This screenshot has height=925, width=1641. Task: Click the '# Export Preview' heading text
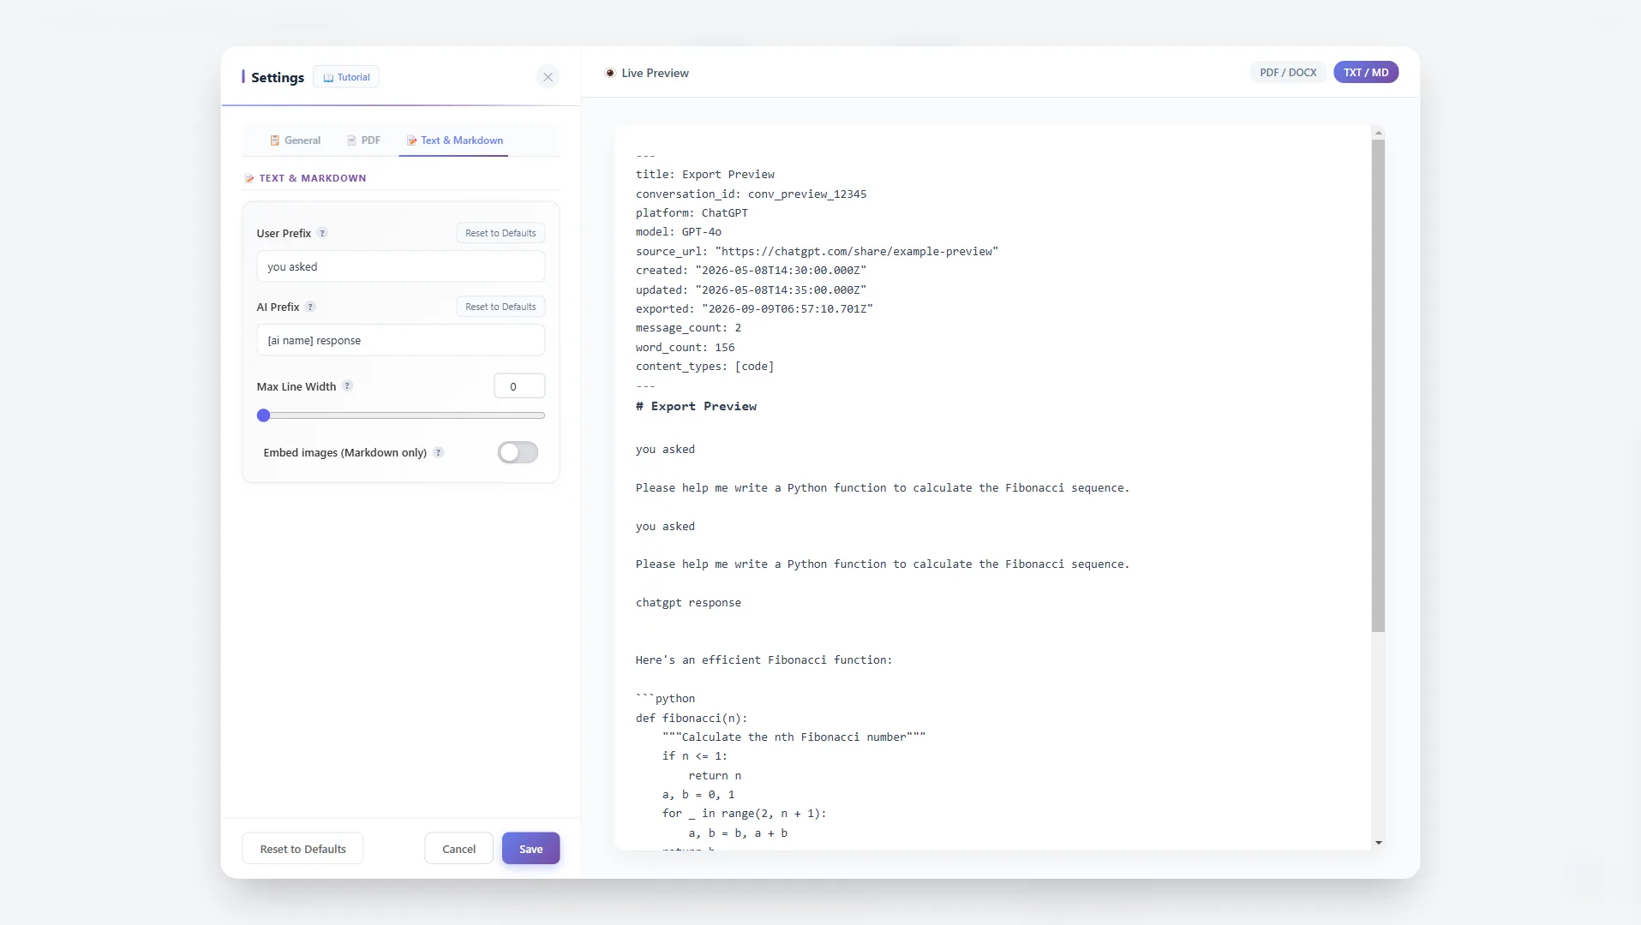click(x=696, y=407)
